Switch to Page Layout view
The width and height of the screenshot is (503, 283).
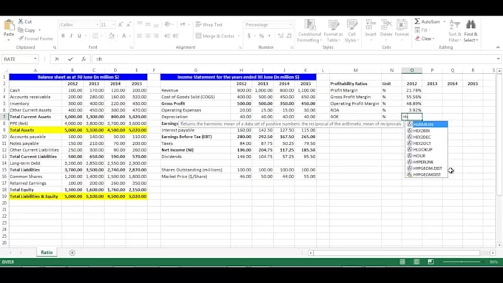[x=416, y=262]
